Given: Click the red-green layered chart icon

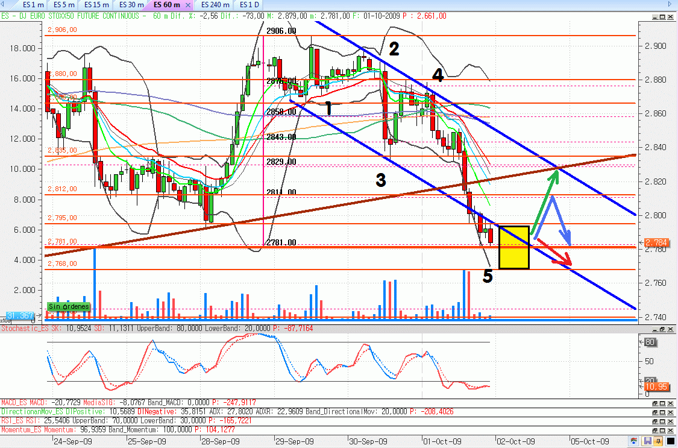Looking at the screenshot, I should click(x=633, y=441).
